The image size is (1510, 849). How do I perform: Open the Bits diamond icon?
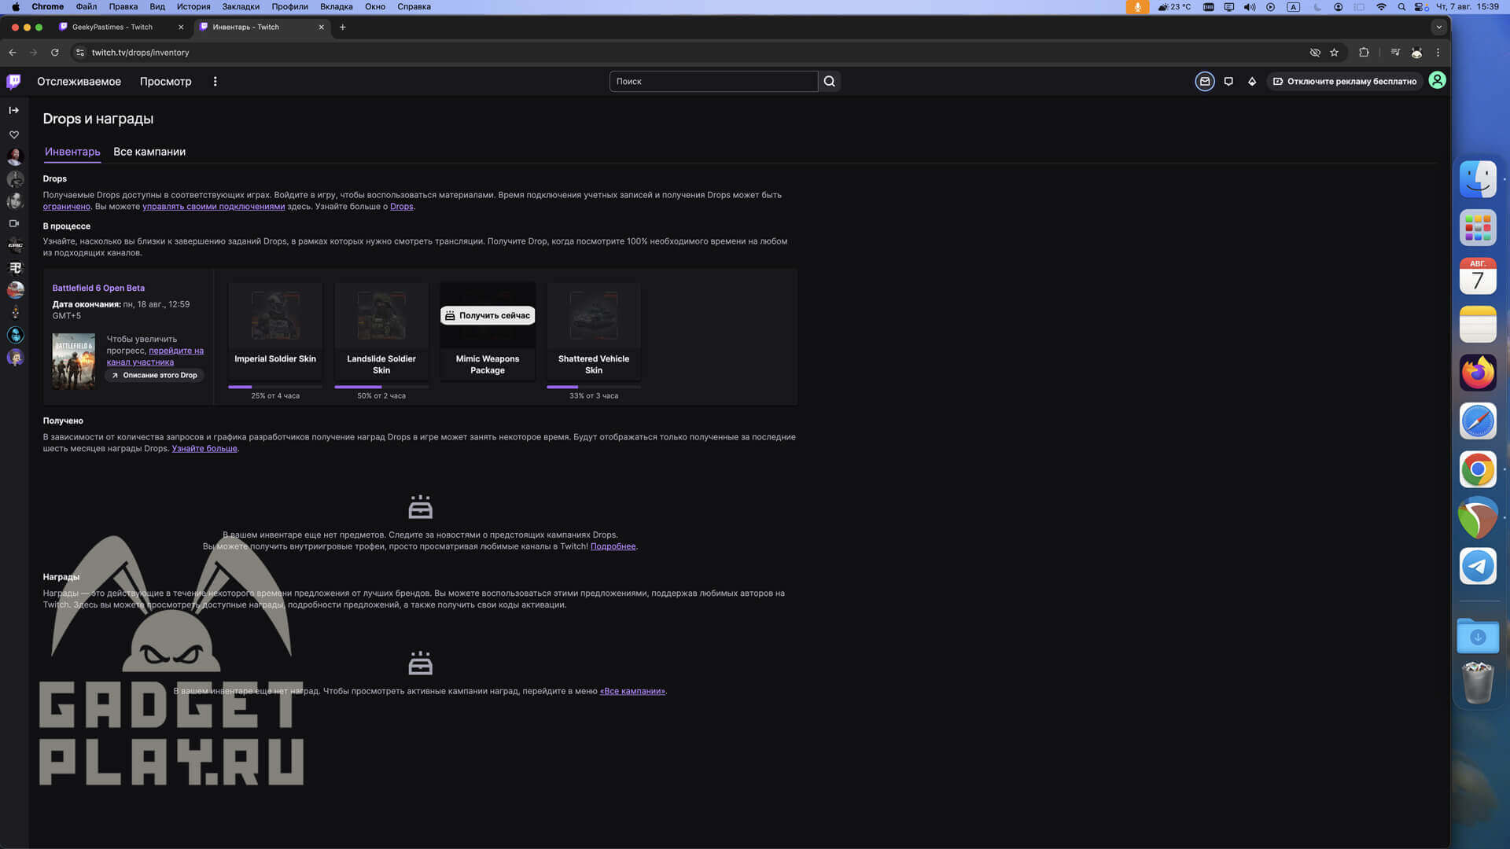[x=1252, y=81]
